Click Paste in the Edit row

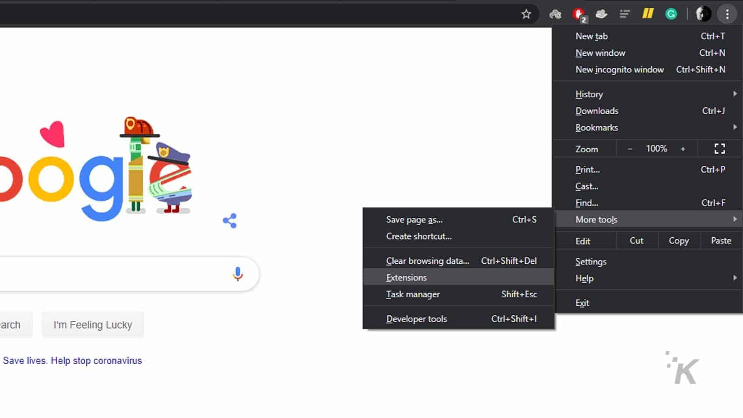721,241
